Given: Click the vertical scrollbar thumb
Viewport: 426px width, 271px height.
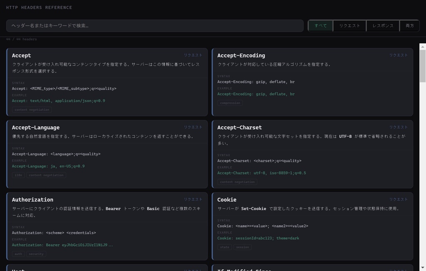Looking at the screenshot, I should pyautogui.click(x=423, y=66).
